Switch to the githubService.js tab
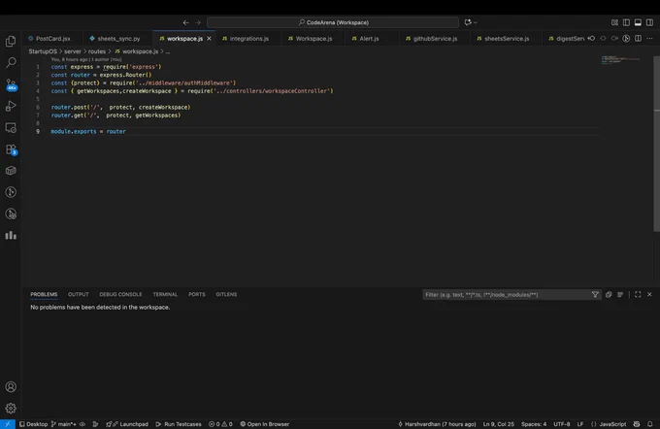The width and height of the screenshot is (660, 429). pos(435,38)
